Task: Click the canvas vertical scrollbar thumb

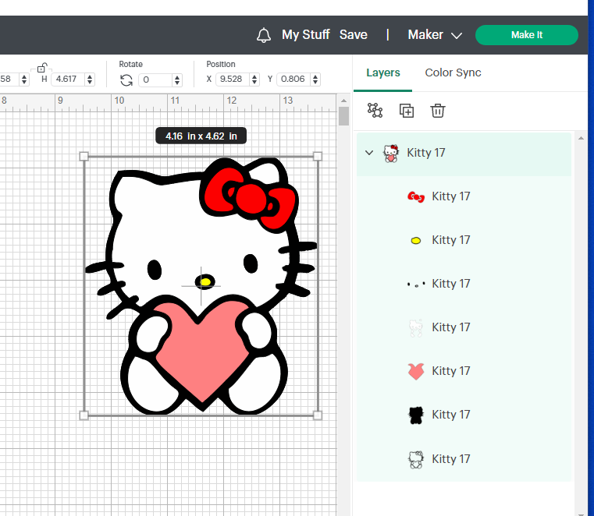Action: click(x=343, y=116)
